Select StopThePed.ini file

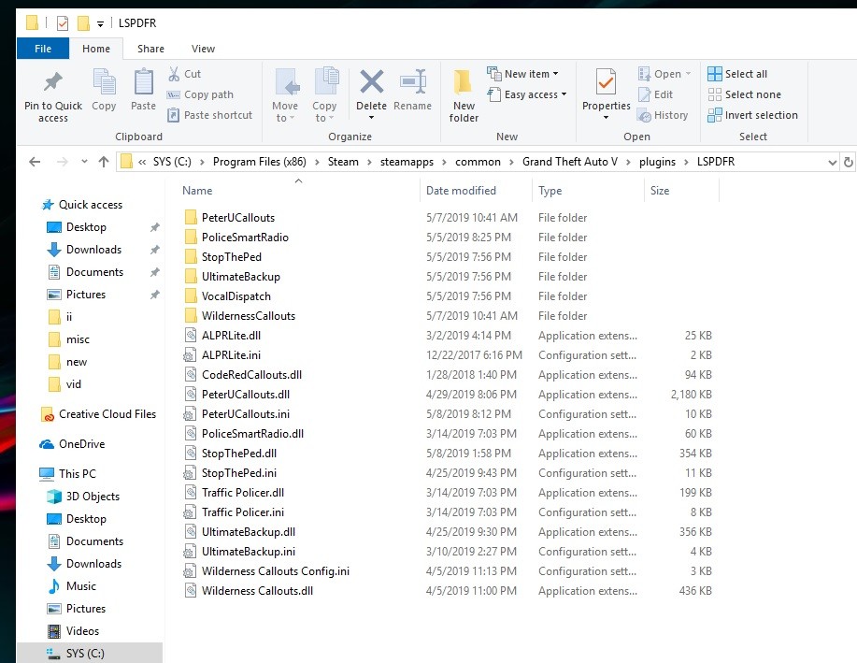click(239, 473)
